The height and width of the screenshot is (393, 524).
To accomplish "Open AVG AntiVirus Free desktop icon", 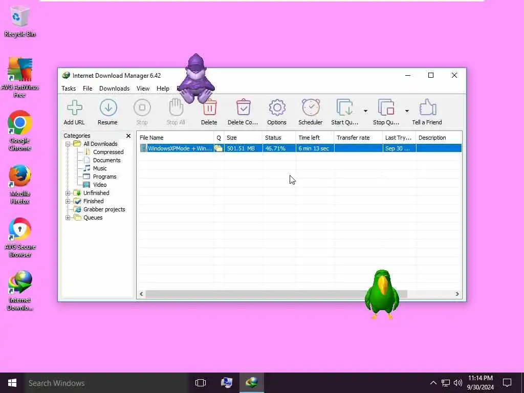I will coord(20,78).
